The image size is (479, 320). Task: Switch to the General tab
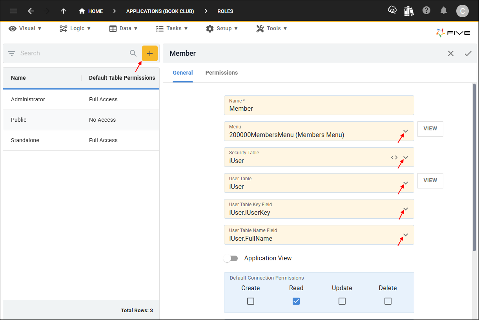coord(183,73)
